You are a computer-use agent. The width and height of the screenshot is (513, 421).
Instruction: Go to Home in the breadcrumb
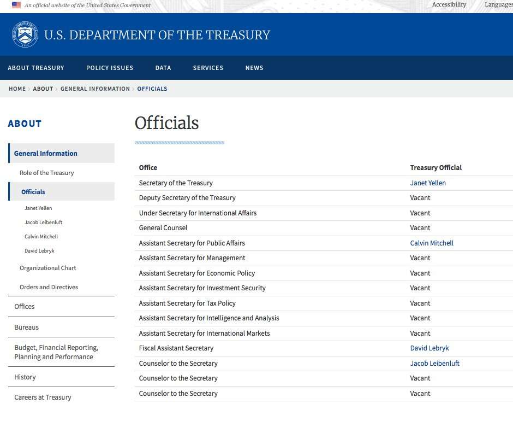tap(17, 89)
